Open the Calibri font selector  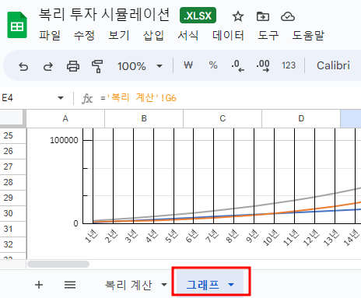point(333,65)
